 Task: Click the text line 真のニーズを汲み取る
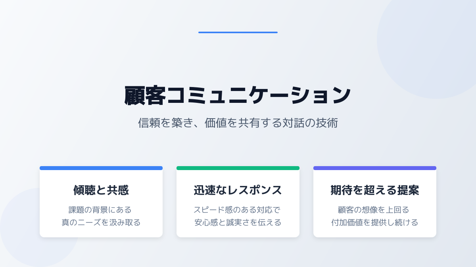pos(101,222)
